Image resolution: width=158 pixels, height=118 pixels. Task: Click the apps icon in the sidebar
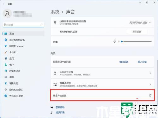coord(6,58)
